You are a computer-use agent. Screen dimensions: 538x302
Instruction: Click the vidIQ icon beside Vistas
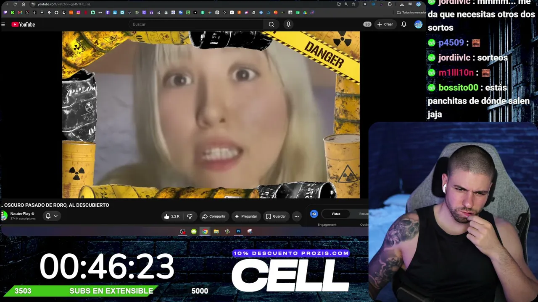click(x=314, y=214)
